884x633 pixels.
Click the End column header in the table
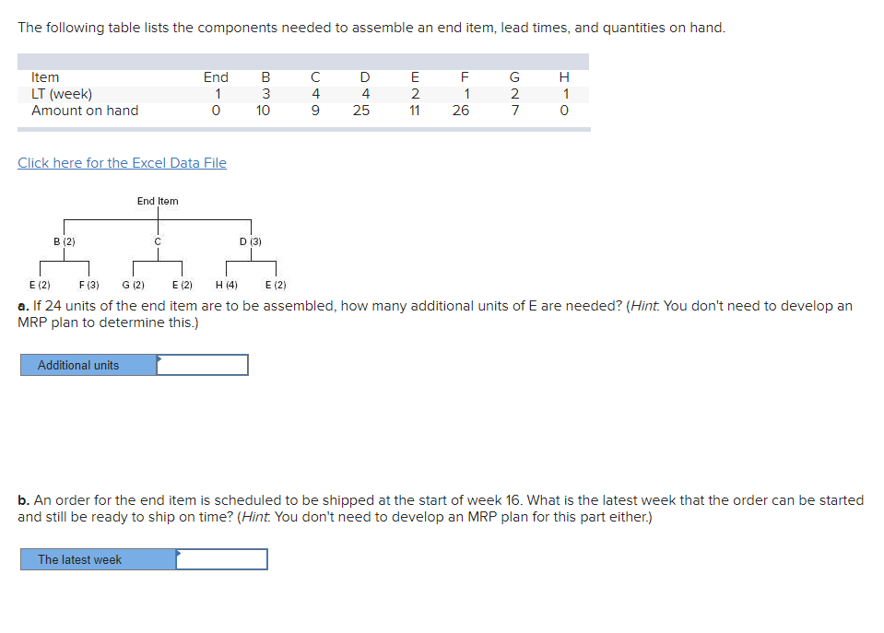pos(218,77)
